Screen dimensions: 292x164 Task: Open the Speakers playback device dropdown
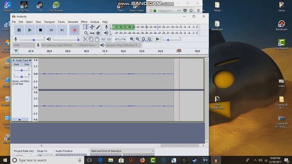click(x=123, y=45)
